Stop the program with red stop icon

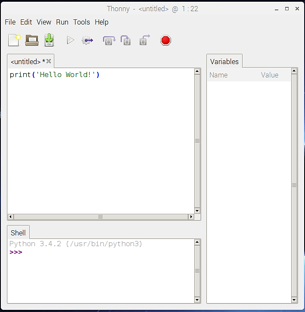(165, 40)
